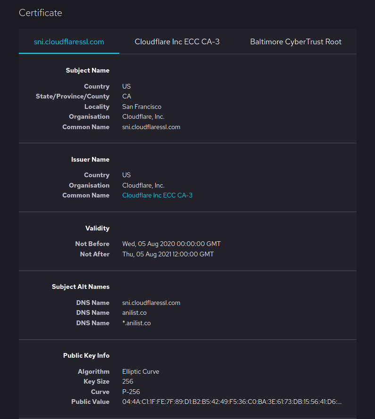
Task: Click the Elliptic Curve algorithm value
Action: click(141, 371)
